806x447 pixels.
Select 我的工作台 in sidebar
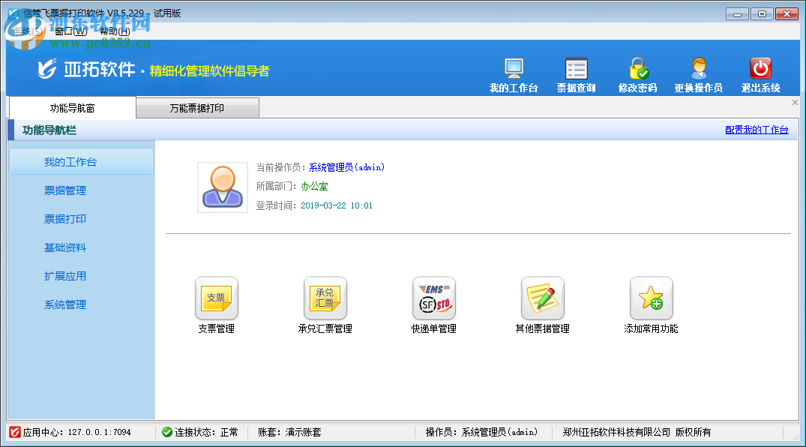81,162
